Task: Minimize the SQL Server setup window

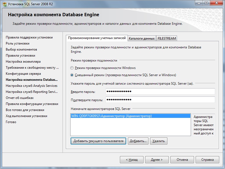Action: coord(199,3)
